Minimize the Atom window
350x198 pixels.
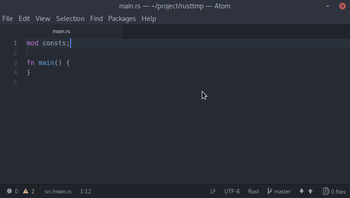pos(328,6)
